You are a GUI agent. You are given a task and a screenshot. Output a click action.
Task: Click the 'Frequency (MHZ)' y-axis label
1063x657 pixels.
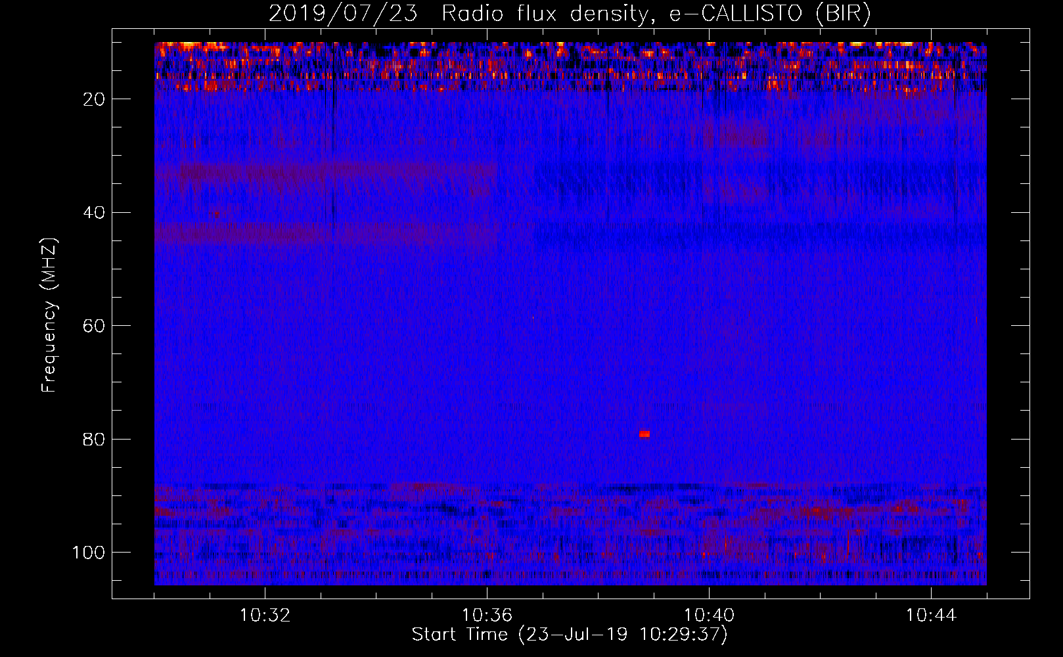point(49,315)
